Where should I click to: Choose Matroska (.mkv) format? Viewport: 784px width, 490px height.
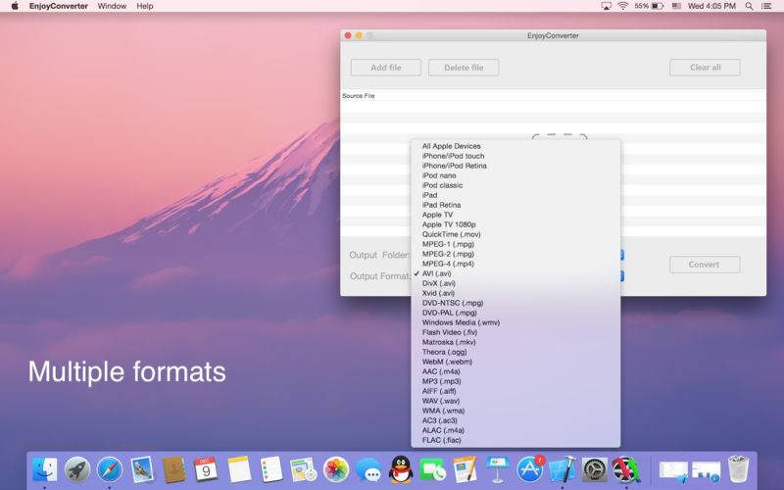pos(515,342)
